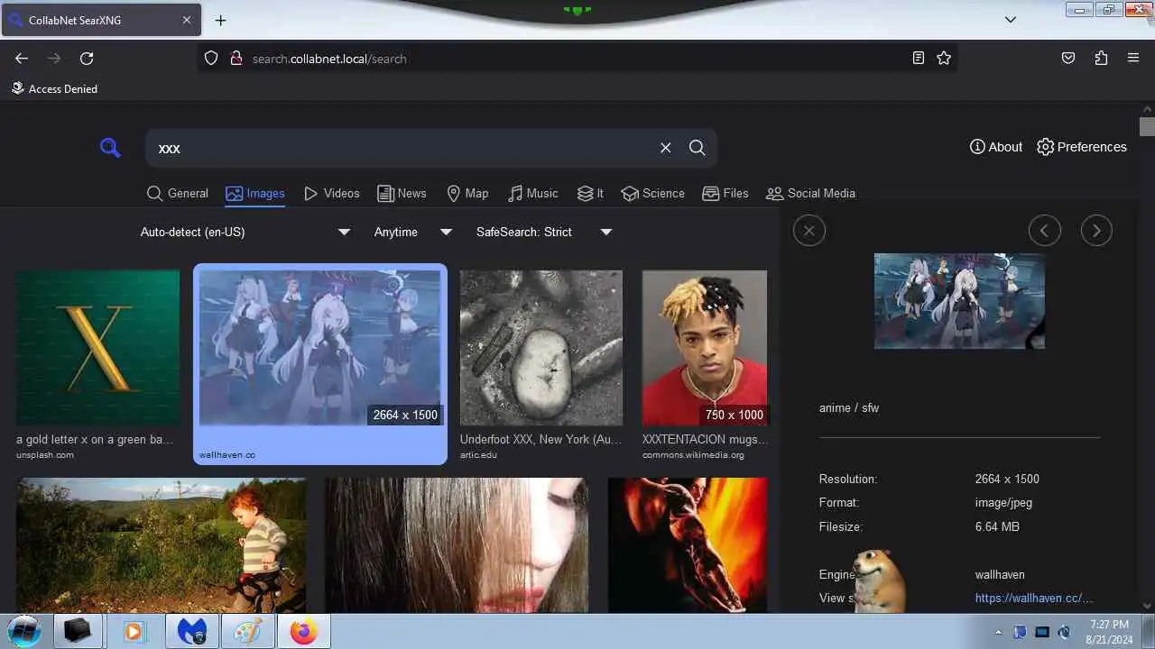
Task: Open the About page
Action: point(996,147)
